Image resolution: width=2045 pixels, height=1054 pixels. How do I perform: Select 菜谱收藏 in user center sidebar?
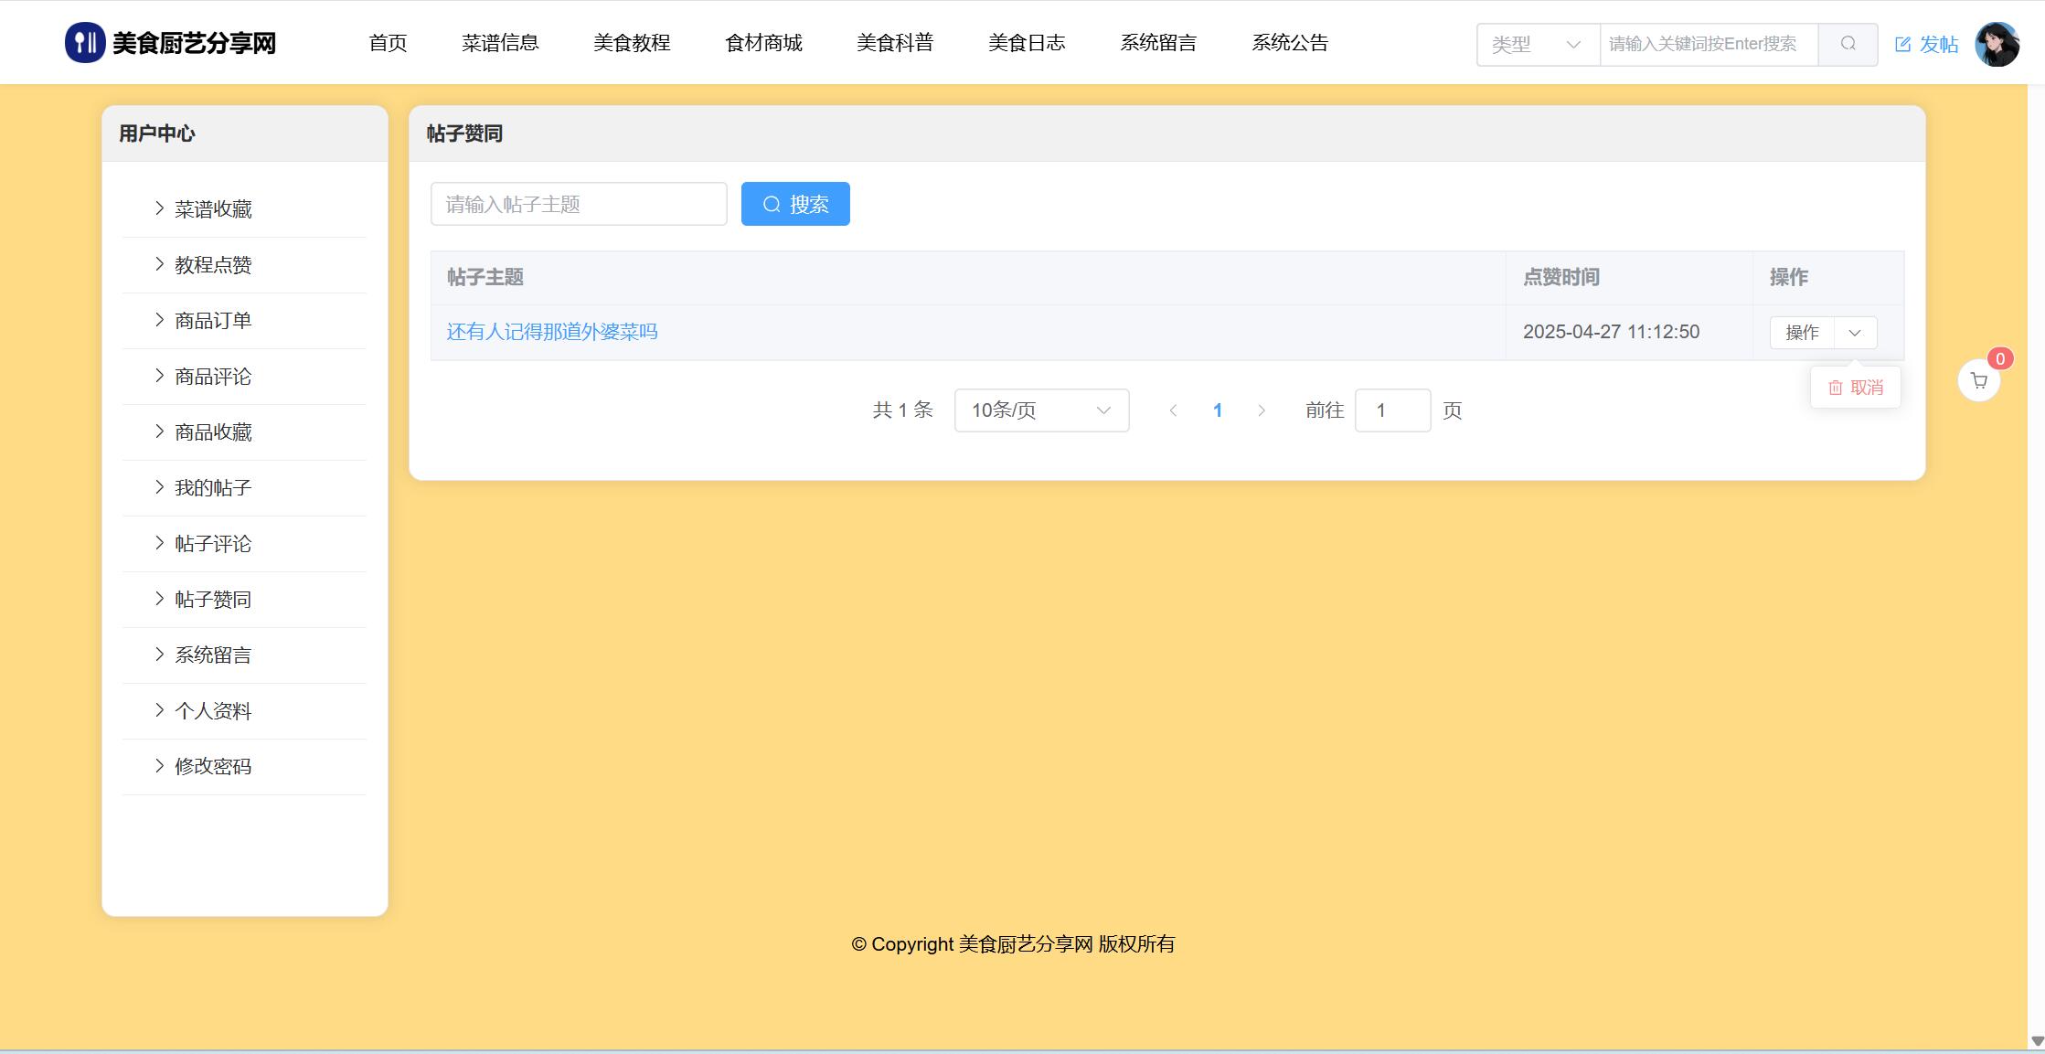(213, 209)
